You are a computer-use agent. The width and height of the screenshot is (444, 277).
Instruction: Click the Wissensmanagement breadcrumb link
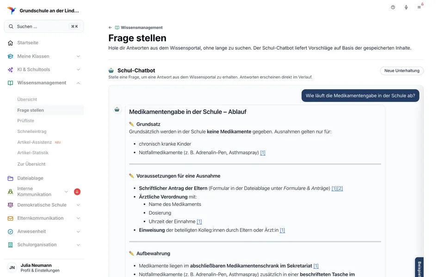point(142,28)
